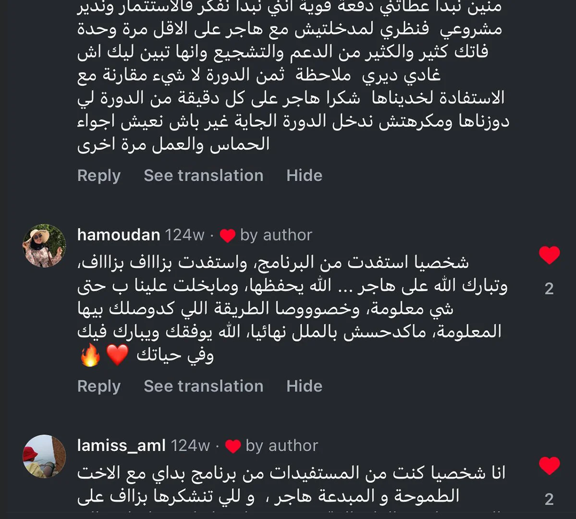Screen dimensions: 576x519
Task: Reply to the comment above hamoudan's
Action: (x=98, y=176)
